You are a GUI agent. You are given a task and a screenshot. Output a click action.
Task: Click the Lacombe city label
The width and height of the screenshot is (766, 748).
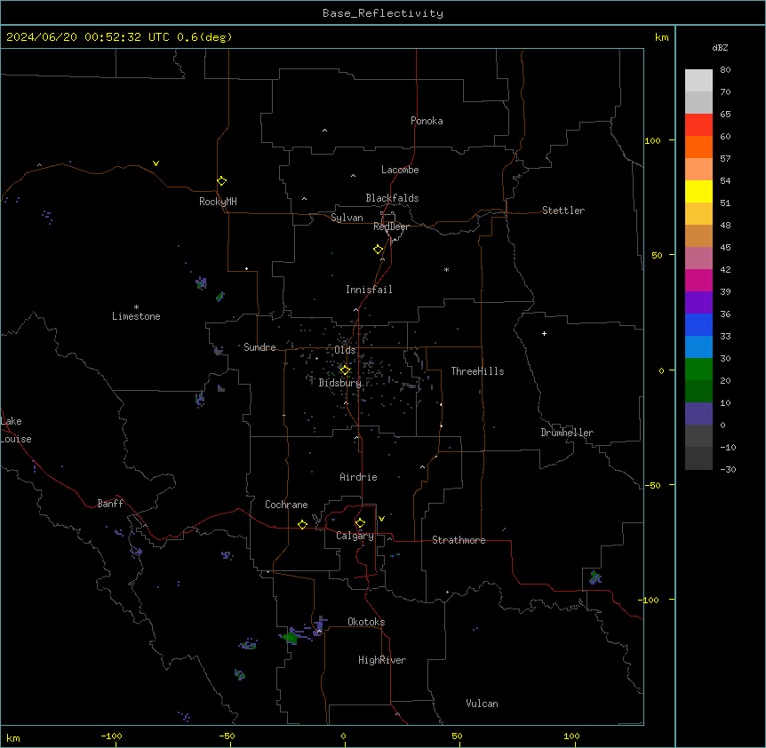400,170
